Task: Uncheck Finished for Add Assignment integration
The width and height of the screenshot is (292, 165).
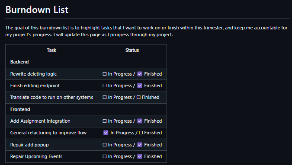Action: pyautogui.click(x=140, y=121)
